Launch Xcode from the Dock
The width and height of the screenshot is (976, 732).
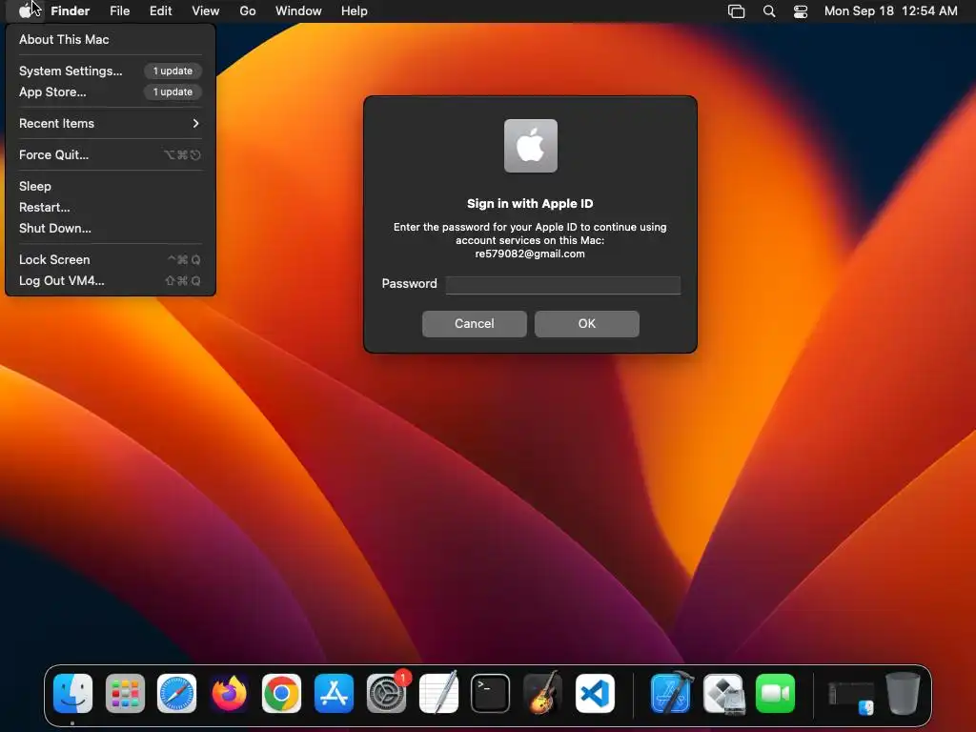pyautogui.click(x=671, y=694)
